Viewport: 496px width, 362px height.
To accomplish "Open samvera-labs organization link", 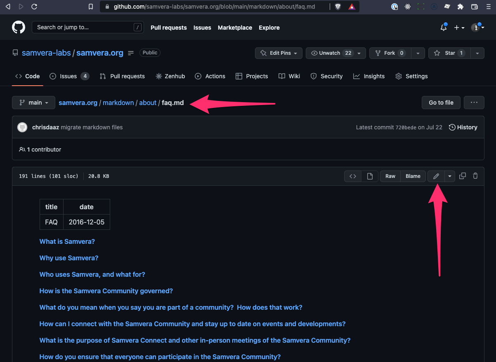I will (x=46, y=53).
